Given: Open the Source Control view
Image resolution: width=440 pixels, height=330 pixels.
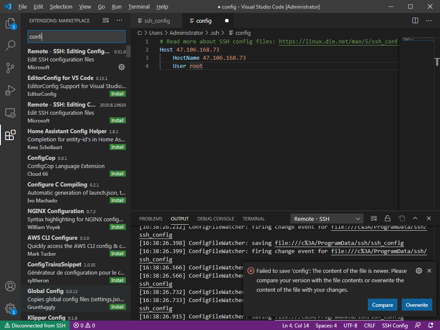Looking at the screenshot, I should click(10, 68).
